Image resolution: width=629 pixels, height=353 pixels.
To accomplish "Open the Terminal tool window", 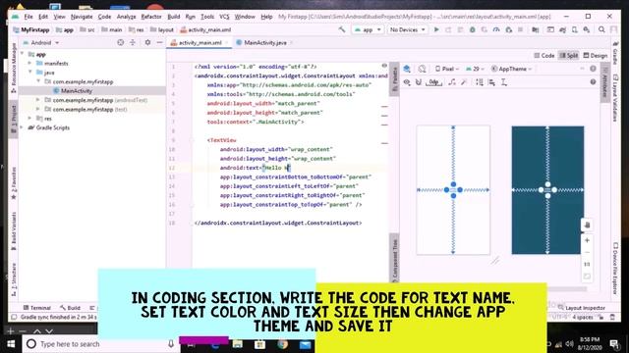I will point(37,308).
